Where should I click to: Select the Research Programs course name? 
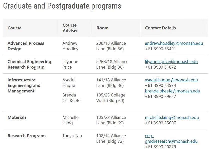(27, 136)
